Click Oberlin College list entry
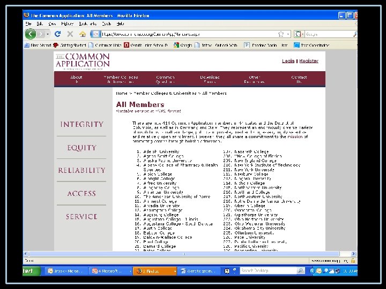The width and height of the screenshot is (386, 289). click(x=250, y=206)
